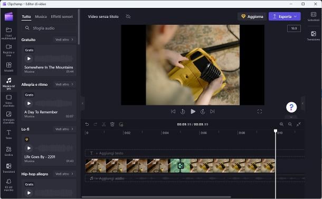The width and height of the screenshot is (322, 199).
Task: Collapse the right property panel
Action: pyautogui.click(x=302, y=103)
